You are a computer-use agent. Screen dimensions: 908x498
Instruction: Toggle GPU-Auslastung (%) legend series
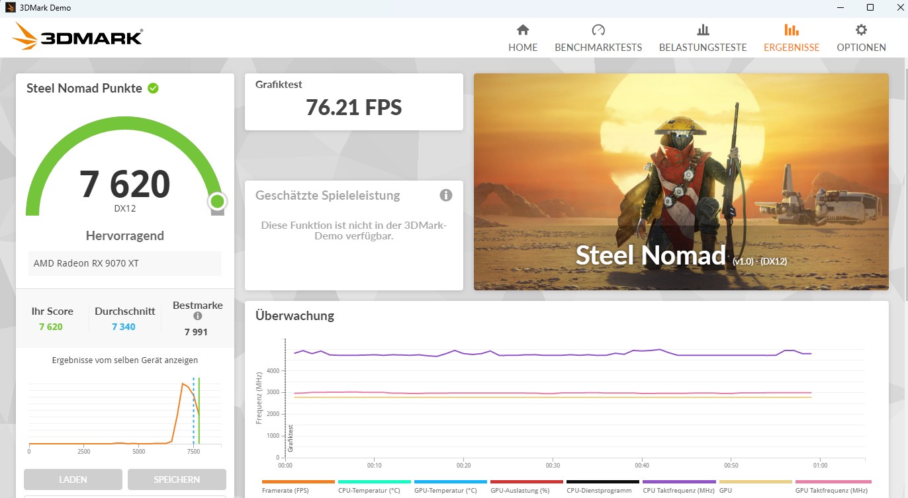tap(527, 487)
